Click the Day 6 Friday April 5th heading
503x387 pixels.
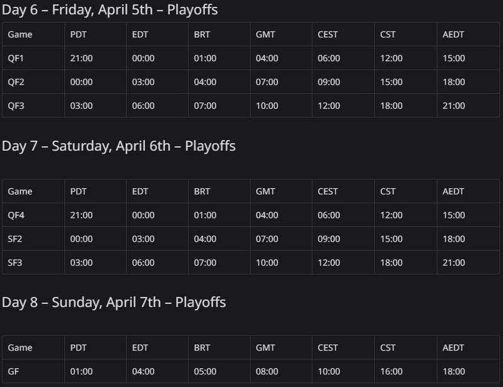pos(109,9)
